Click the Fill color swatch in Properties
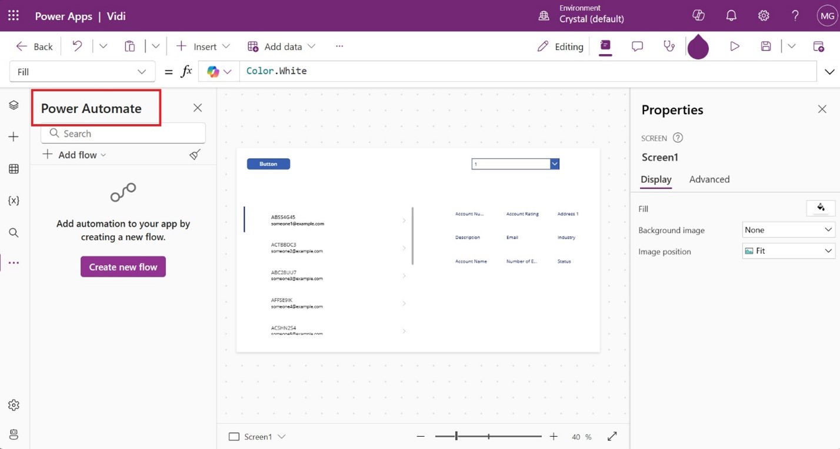Viewport: 840px width, 449px height. coord(821,208)
